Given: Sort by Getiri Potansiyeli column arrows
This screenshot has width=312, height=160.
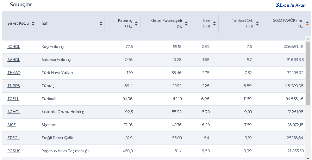Looking at the screenshot, I should pyautogui.click(x=186, y=24).
